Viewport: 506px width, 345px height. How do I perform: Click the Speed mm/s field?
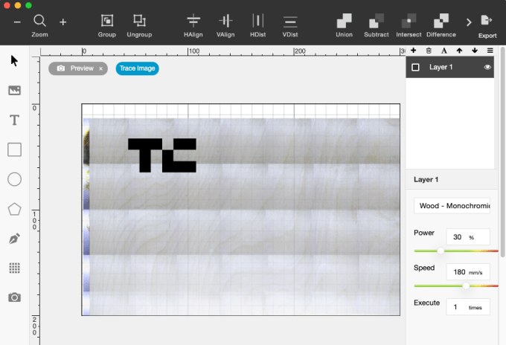coord(468,272)
